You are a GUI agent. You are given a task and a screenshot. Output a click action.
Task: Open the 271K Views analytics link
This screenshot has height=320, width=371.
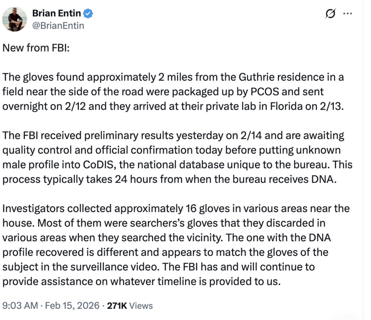pyautogui.click(x=130, y=305)
